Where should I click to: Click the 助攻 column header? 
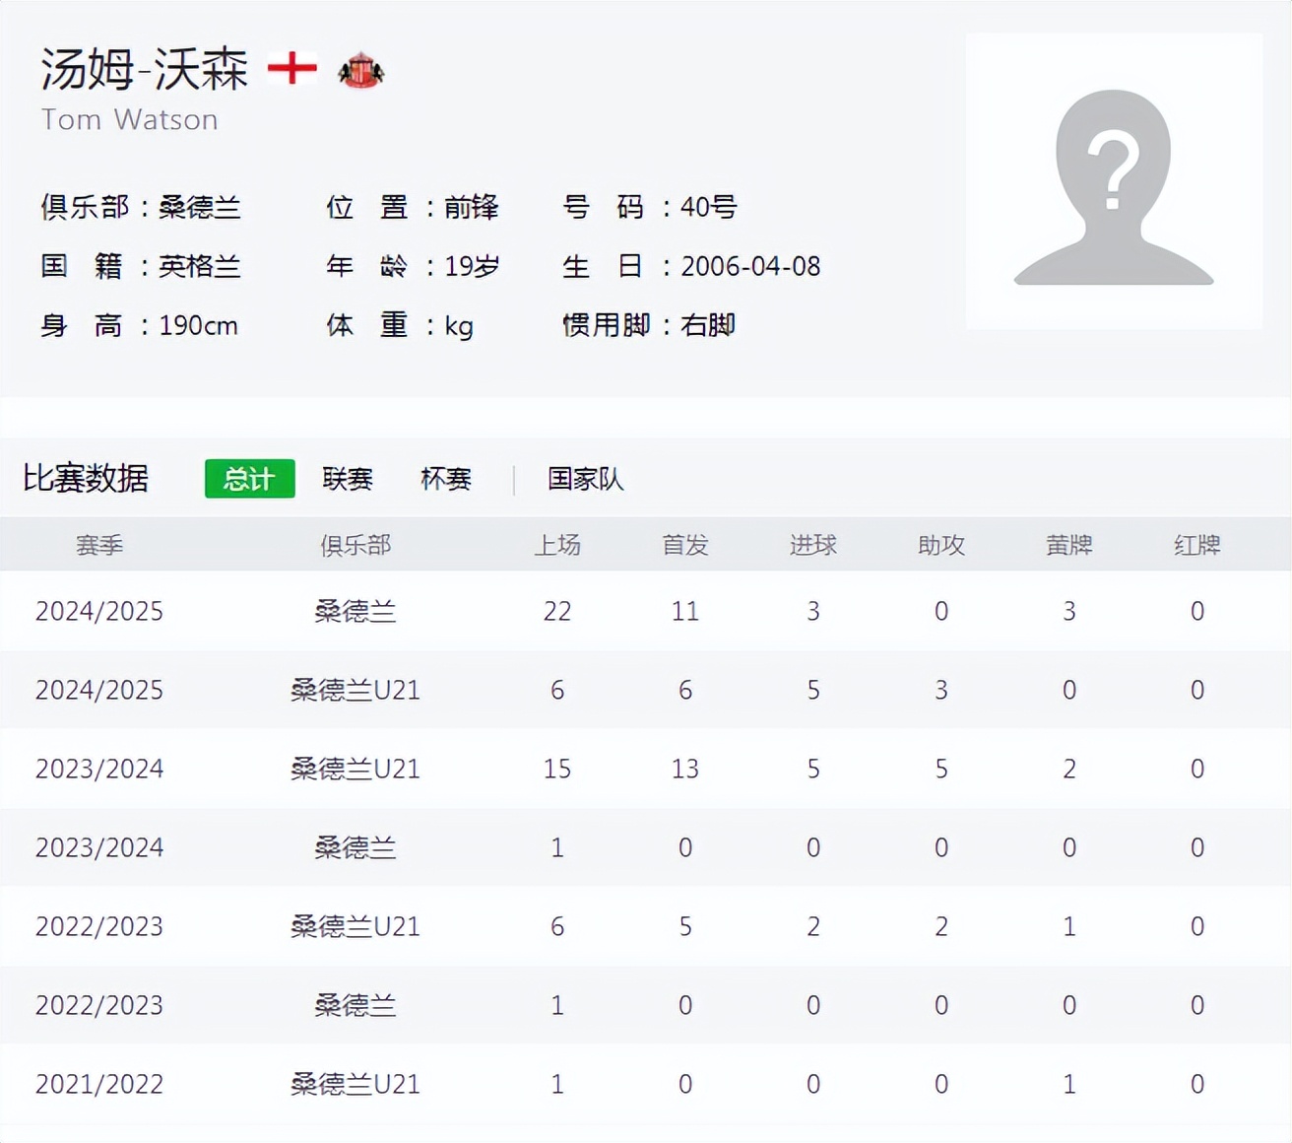coord(941,545)
